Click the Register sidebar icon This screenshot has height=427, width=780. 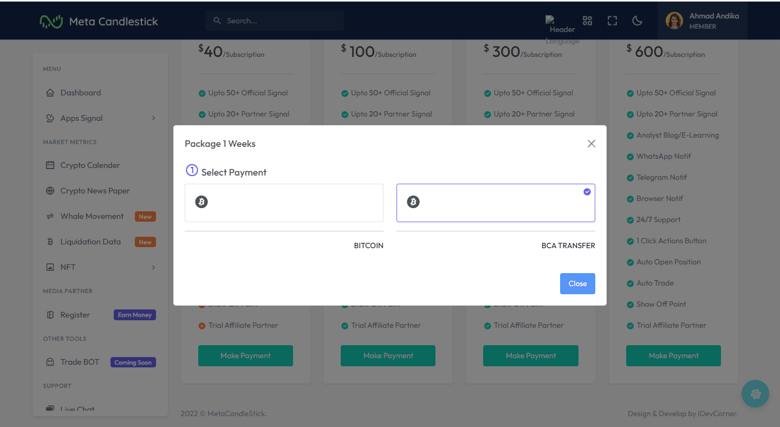[x=50, y=315]
